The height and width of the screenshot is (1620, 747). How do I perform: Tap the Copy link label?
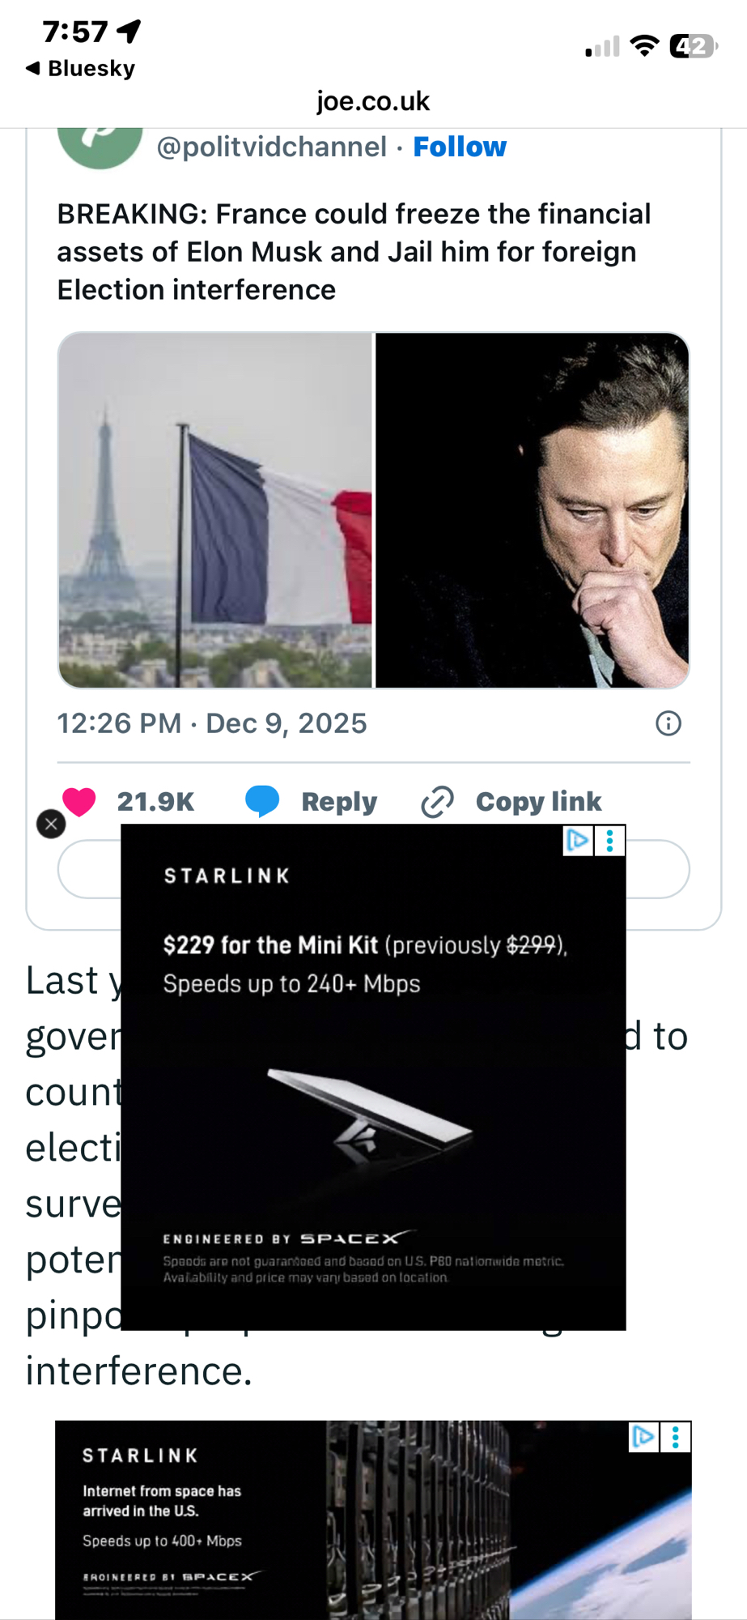[538, 802]
